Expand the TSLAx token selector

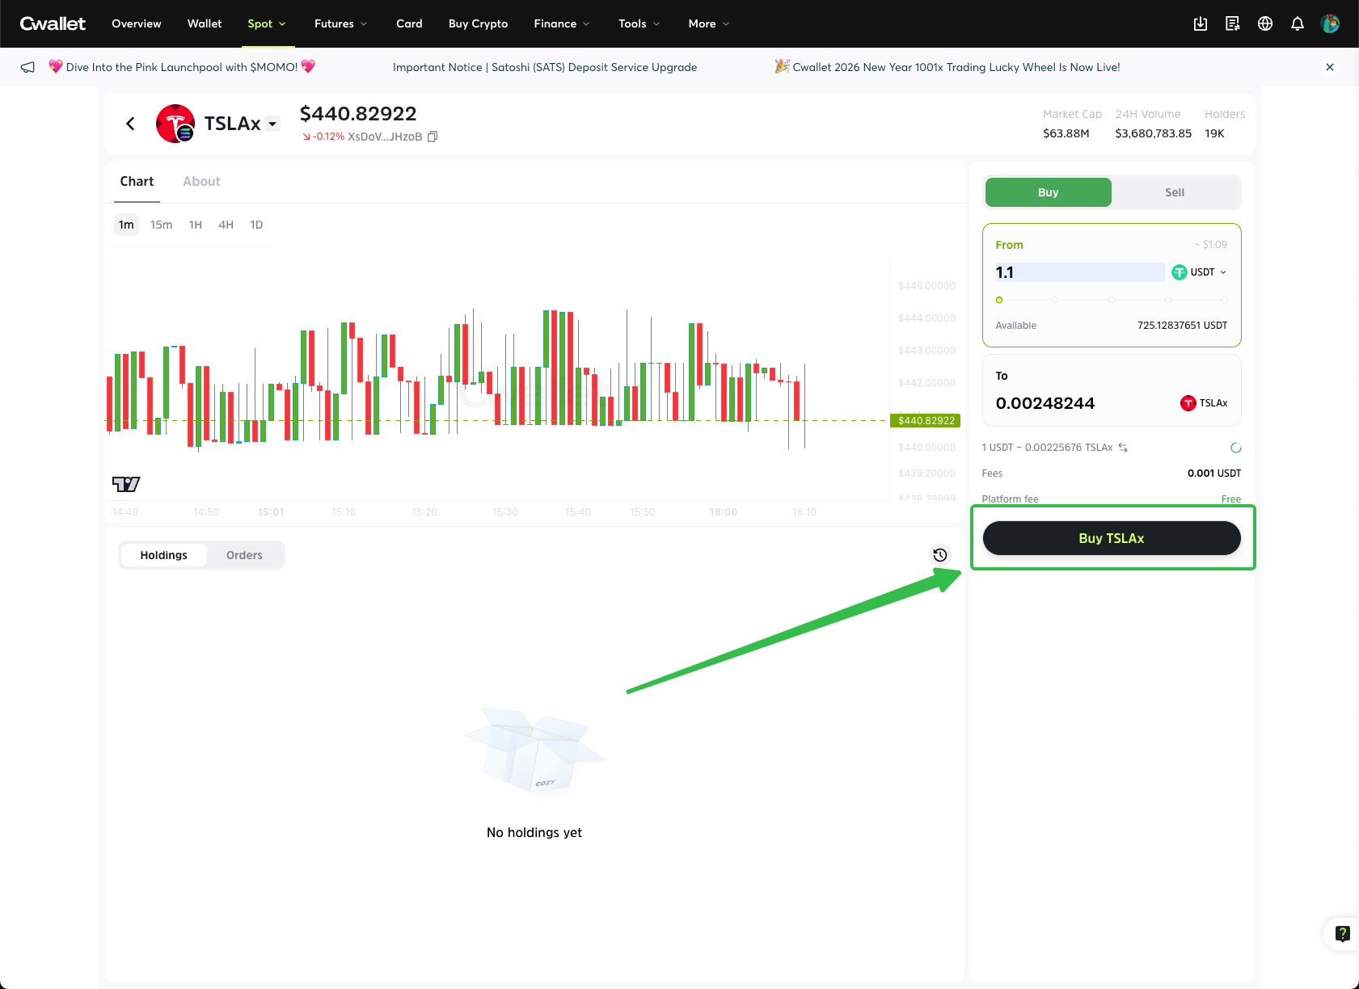pos(272,124)
